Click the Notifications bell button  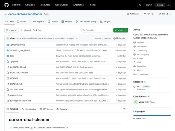tap(133, 14)
